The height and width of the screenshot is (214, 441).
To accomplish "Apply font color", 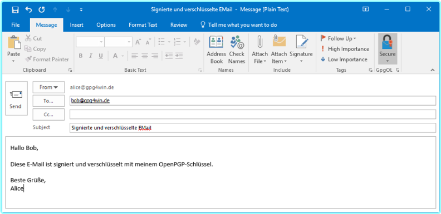I will (115, 56).
